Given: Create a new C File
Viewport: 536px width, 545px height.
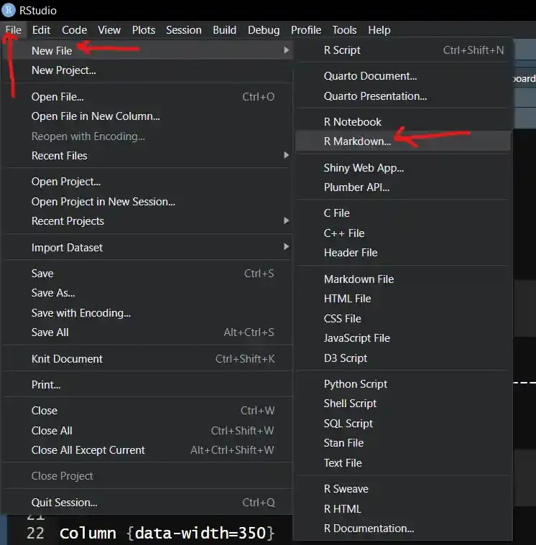Looking at the screenshot, I should 404,213.
